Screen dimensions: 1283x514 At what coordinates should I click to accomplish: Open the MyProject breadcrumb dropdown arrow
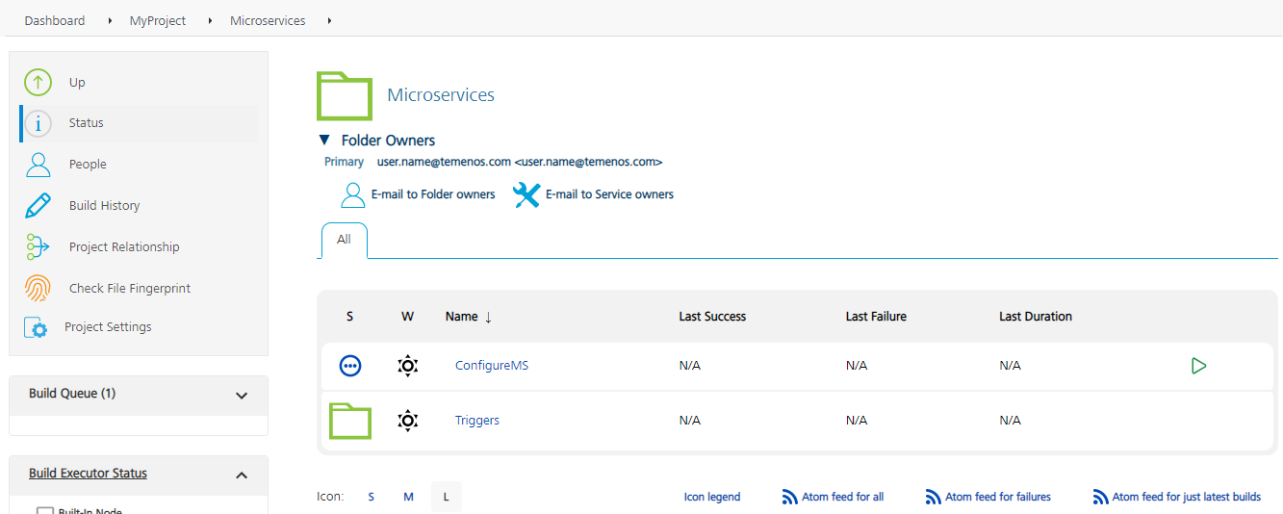coord(210,20)
